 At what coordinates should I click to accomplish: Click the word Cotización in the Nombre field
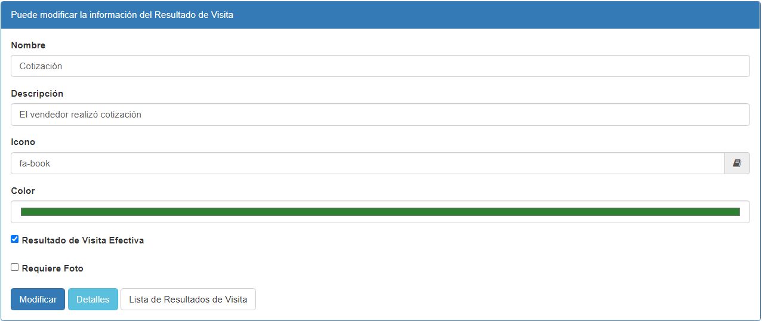click(41, 66)
